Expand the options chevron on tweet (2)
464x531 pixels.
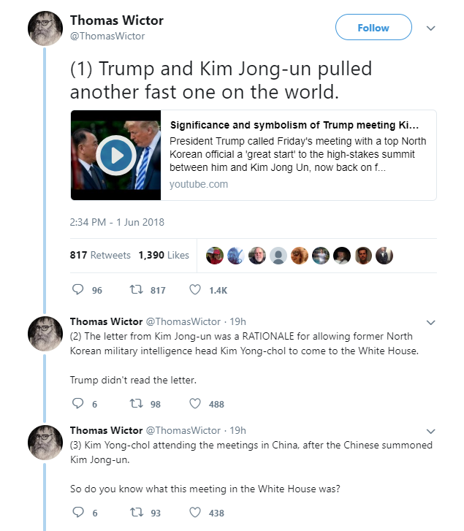coord(430,322)
